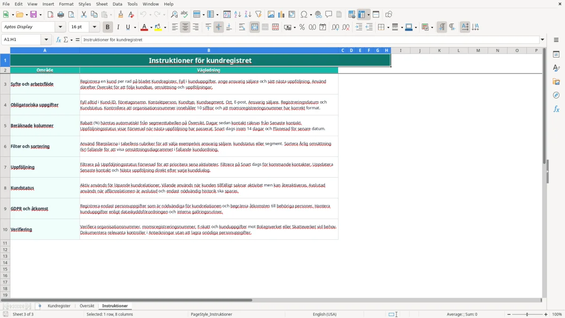
Task: Expand the formula bar
Action: pos(542,40)
